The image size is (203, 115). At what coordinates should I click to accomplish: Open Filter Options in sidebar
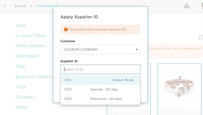click(x=30, y=46)
